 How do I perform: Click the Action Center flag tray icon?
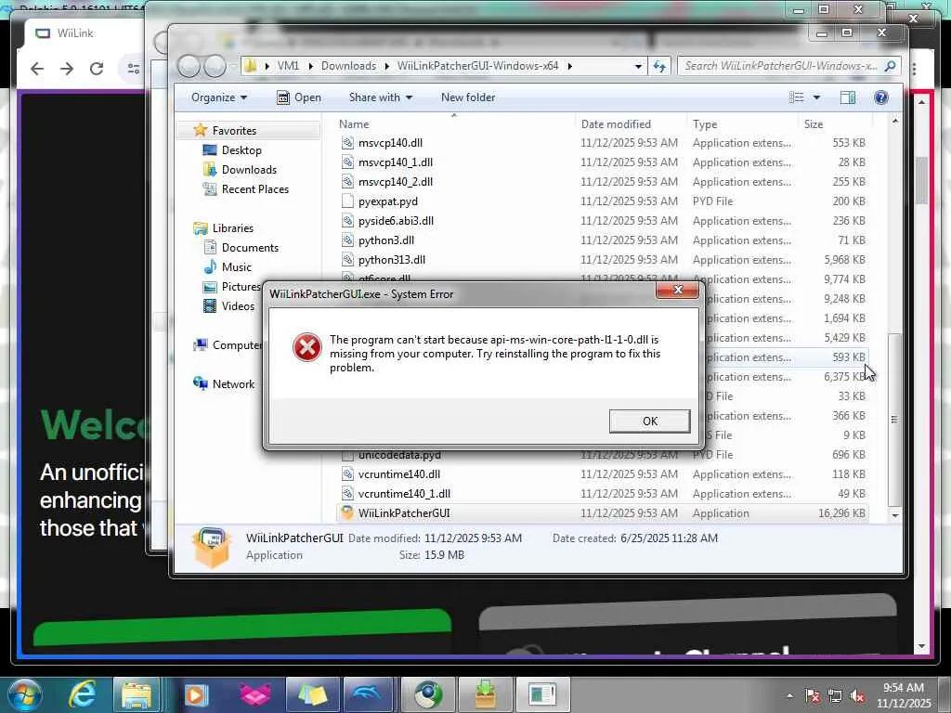(812, 696)
